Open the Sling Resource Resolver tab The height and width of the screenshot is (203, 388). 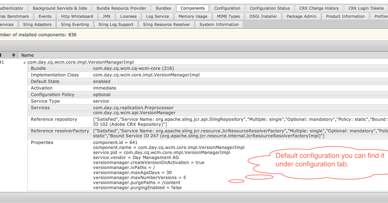coord(167,24)
